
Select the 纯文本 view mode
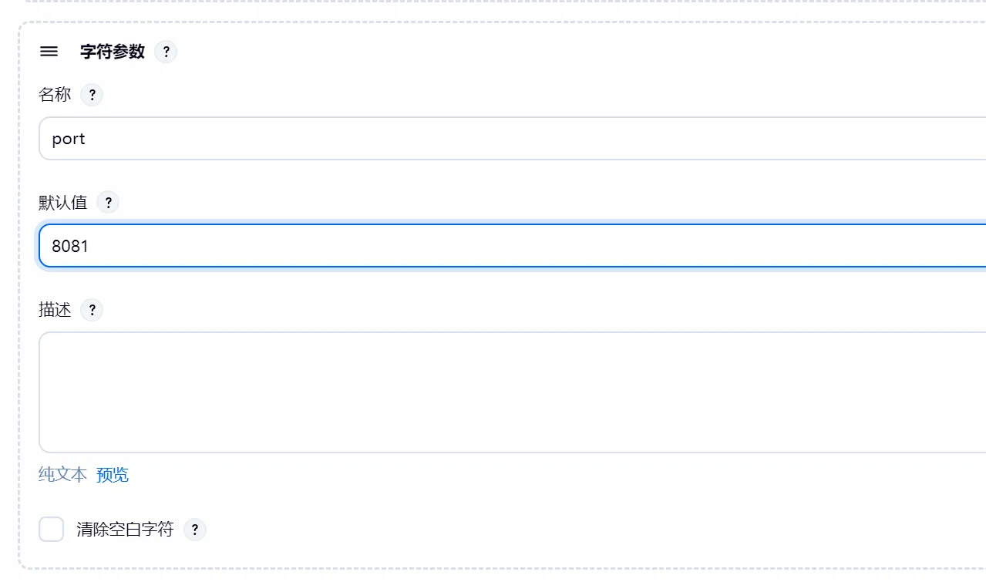point(62,474)
